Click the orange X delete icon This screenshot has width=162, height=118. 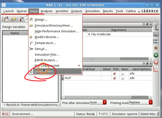pyautogui.click(x=156, y=48)
